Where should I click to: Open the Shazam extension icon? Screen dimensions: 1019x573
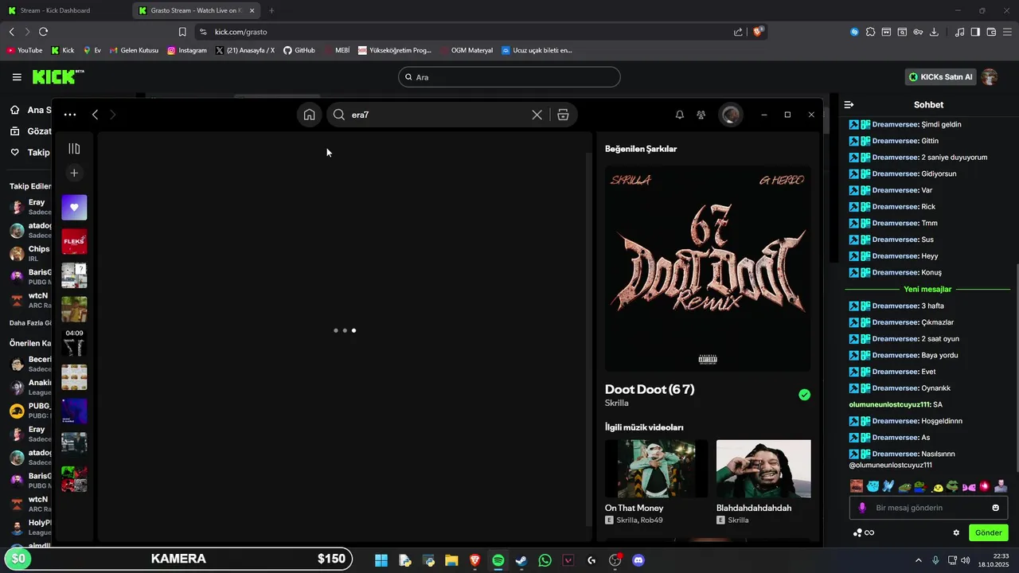tap(854, 32)
